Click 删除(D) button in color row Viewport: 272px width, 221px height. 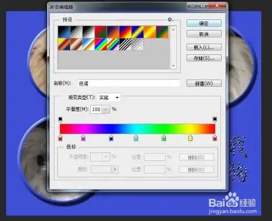point(197,169)
